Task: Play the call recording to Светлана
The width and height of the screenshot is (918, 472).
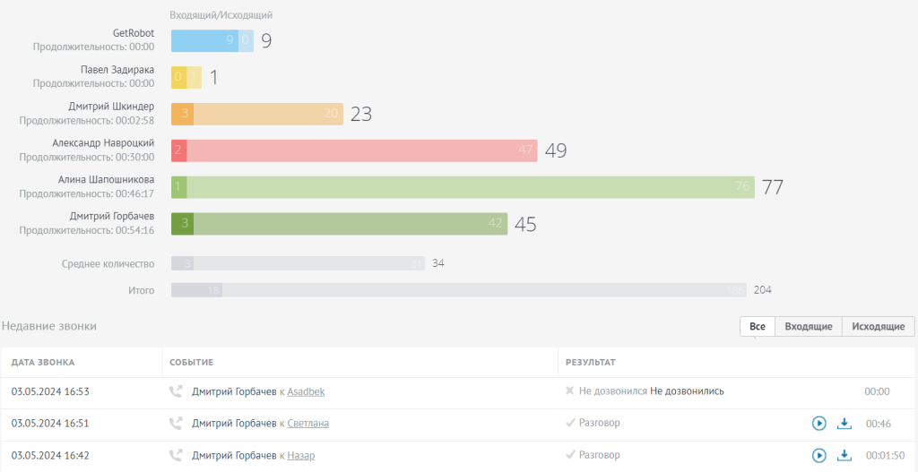Action: (x=818, y=423)
